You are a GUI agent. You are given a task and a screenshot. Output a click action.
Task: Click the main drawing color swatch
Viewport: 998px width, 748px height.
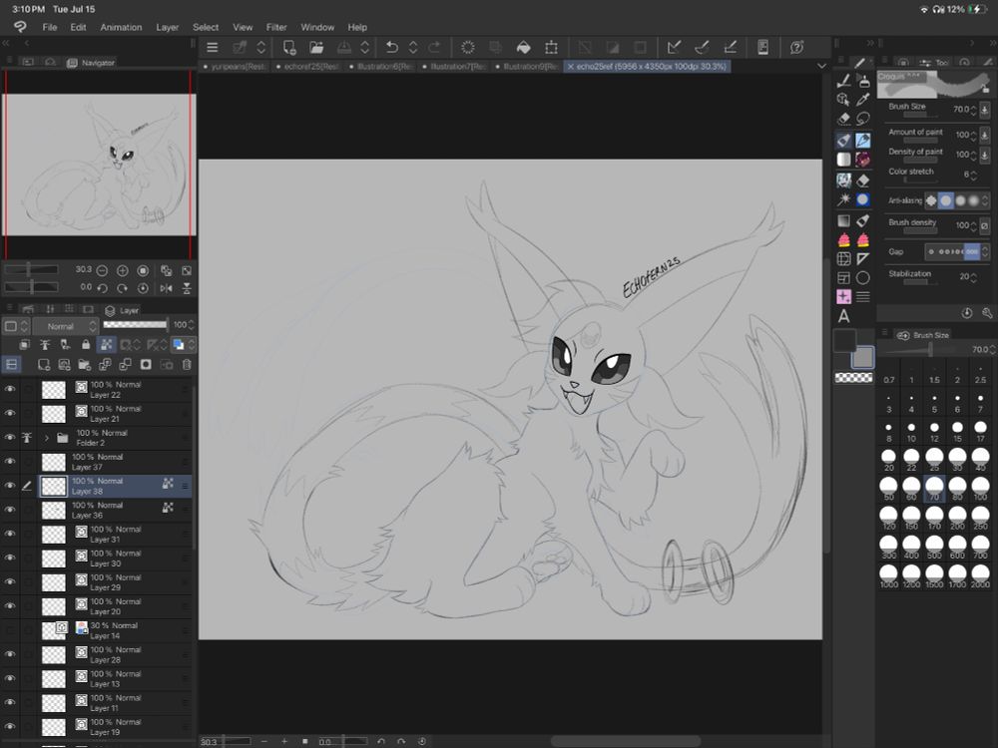point(845,341)
